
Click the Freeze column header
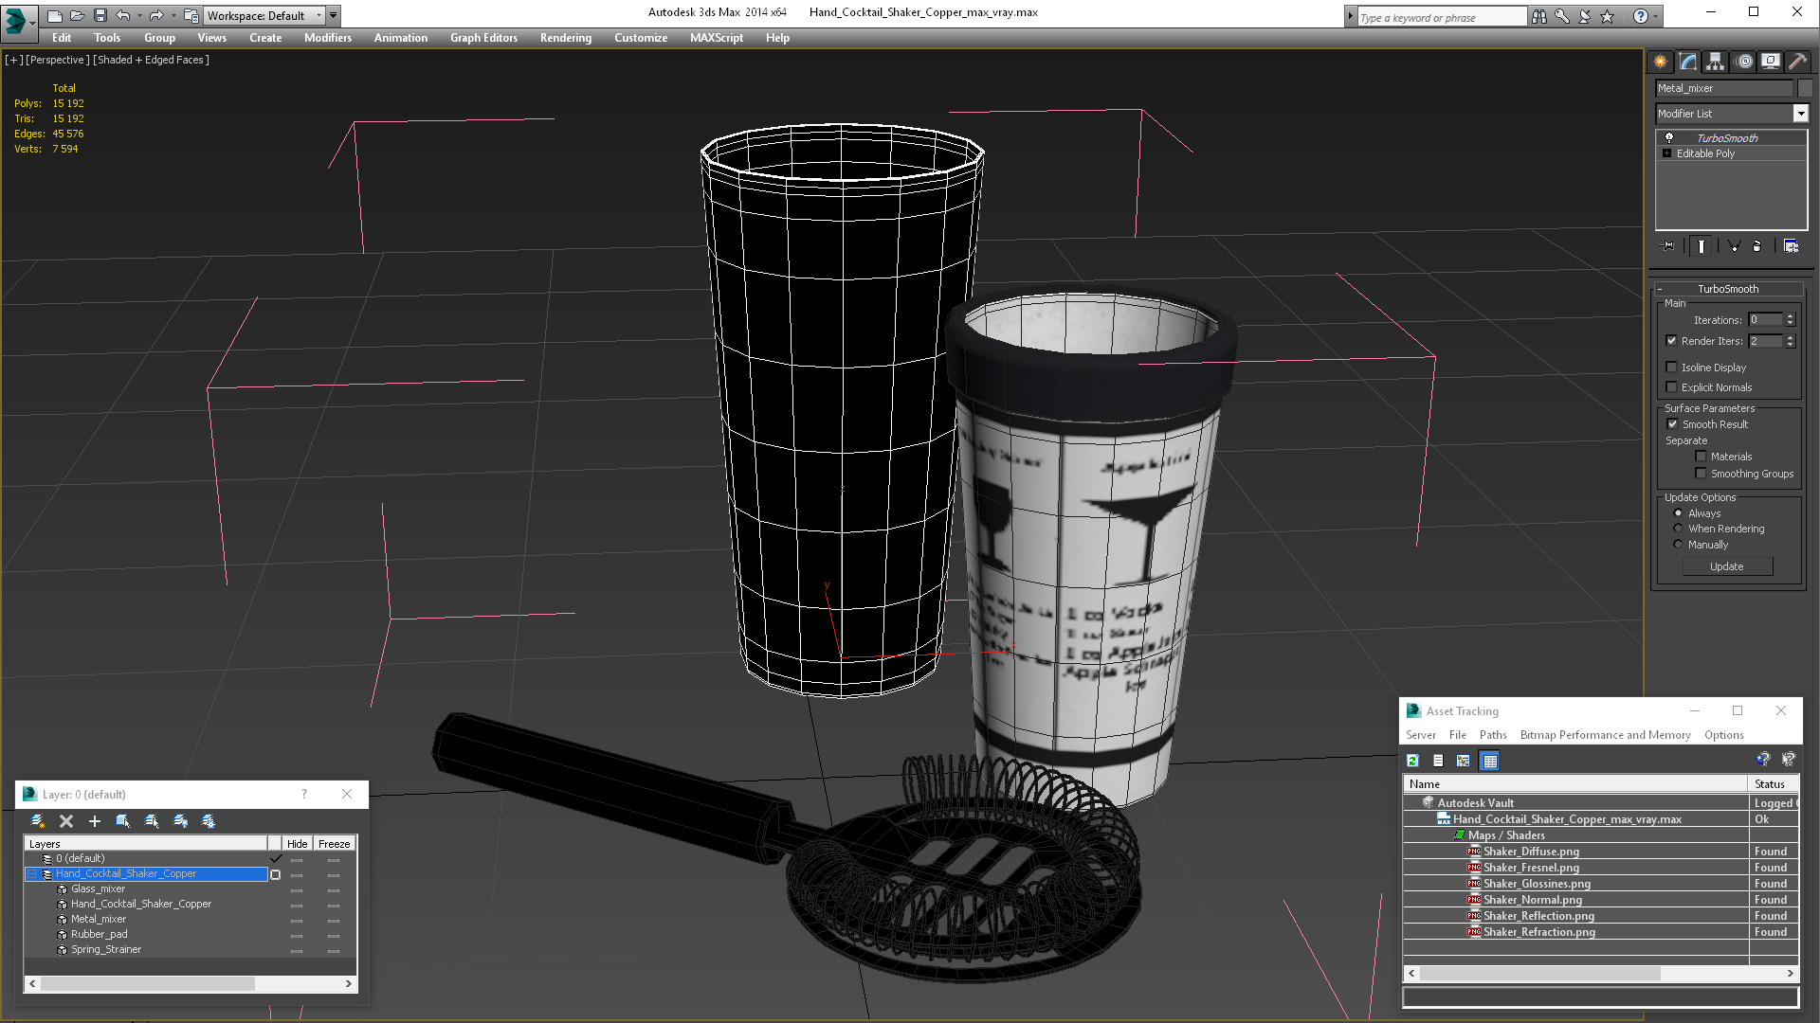tap(334, 844)
